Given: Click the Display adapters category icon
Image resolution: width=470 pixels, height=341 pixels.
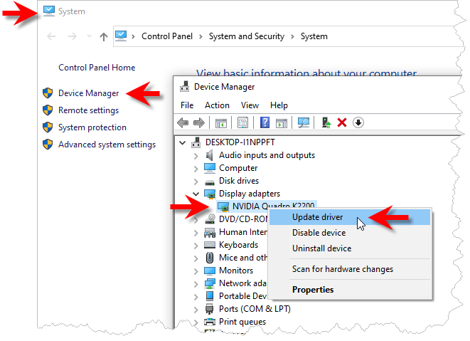Looking at the screenshot, I should pyautogui.click(x=210, y=194).
